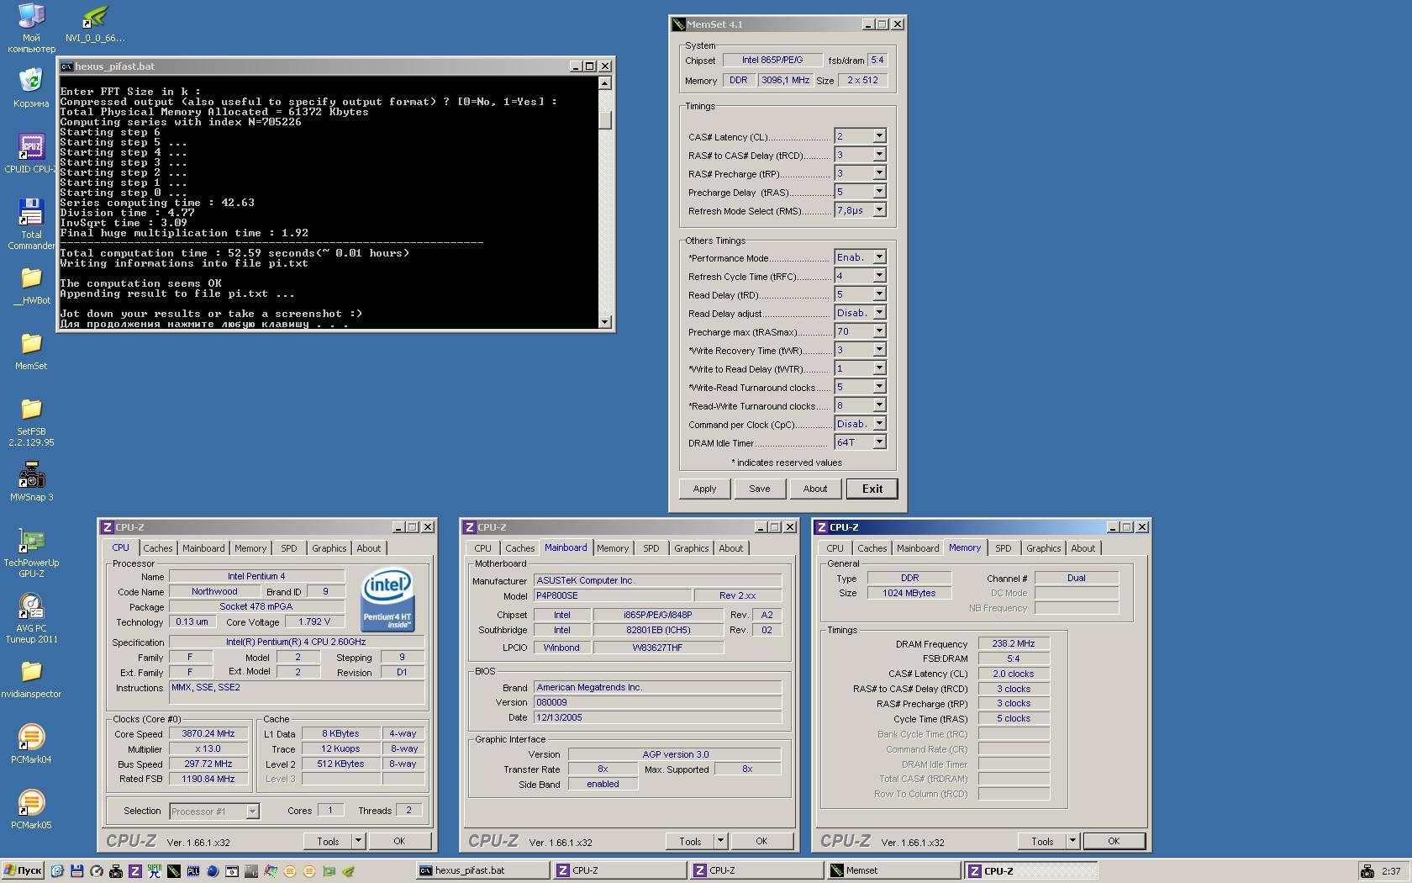Image resolution: width=1412 pixels, height=883 pixels.
Task: Open Performance Mode dropdown in MemSet
Action: (x=879, y=257)
